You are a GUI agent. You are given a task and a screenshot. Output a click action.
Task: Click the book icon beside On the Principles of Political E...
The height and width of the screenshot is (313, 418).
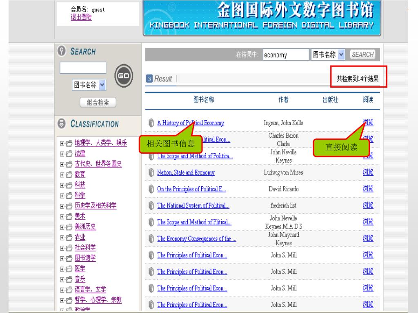[151, 189]
